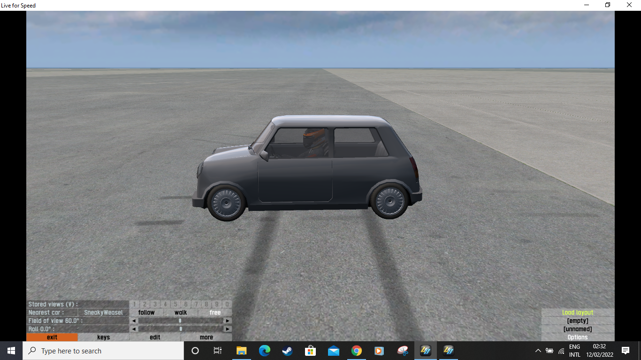Open the edit menu
Viewport: 641px width, 360px height.
coord(155,337)
